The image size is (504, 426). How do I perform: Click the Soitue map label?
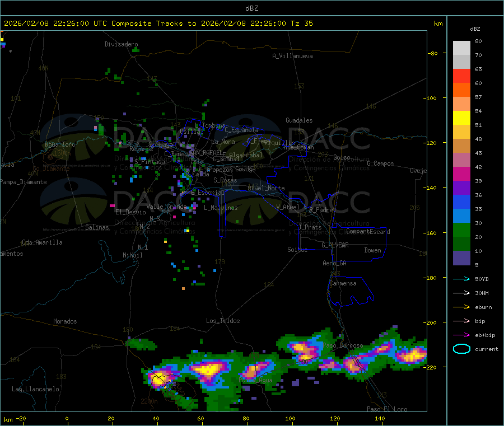(x=297, y=250)
